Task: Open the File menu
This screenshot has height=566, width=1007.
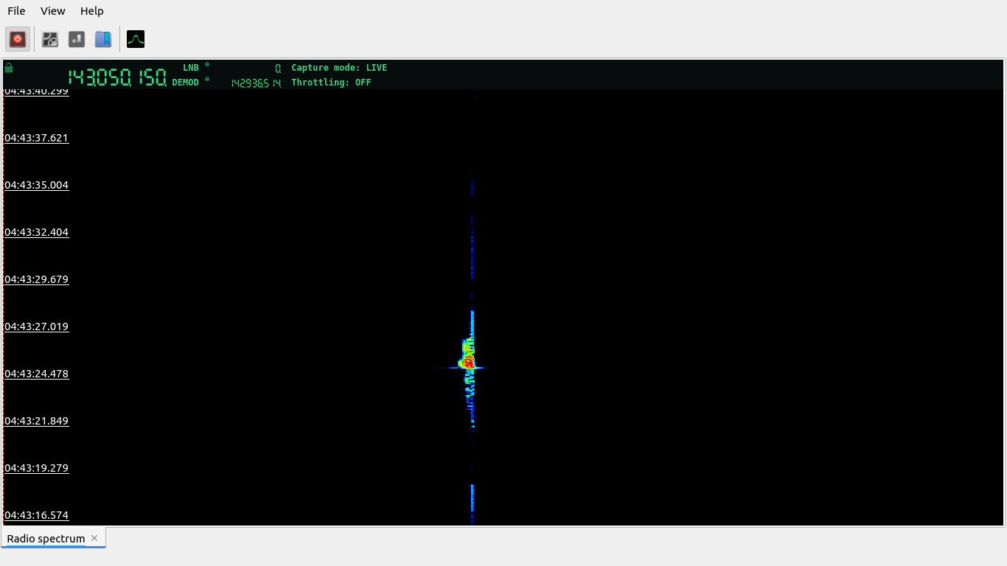Action: pos(16,11)
